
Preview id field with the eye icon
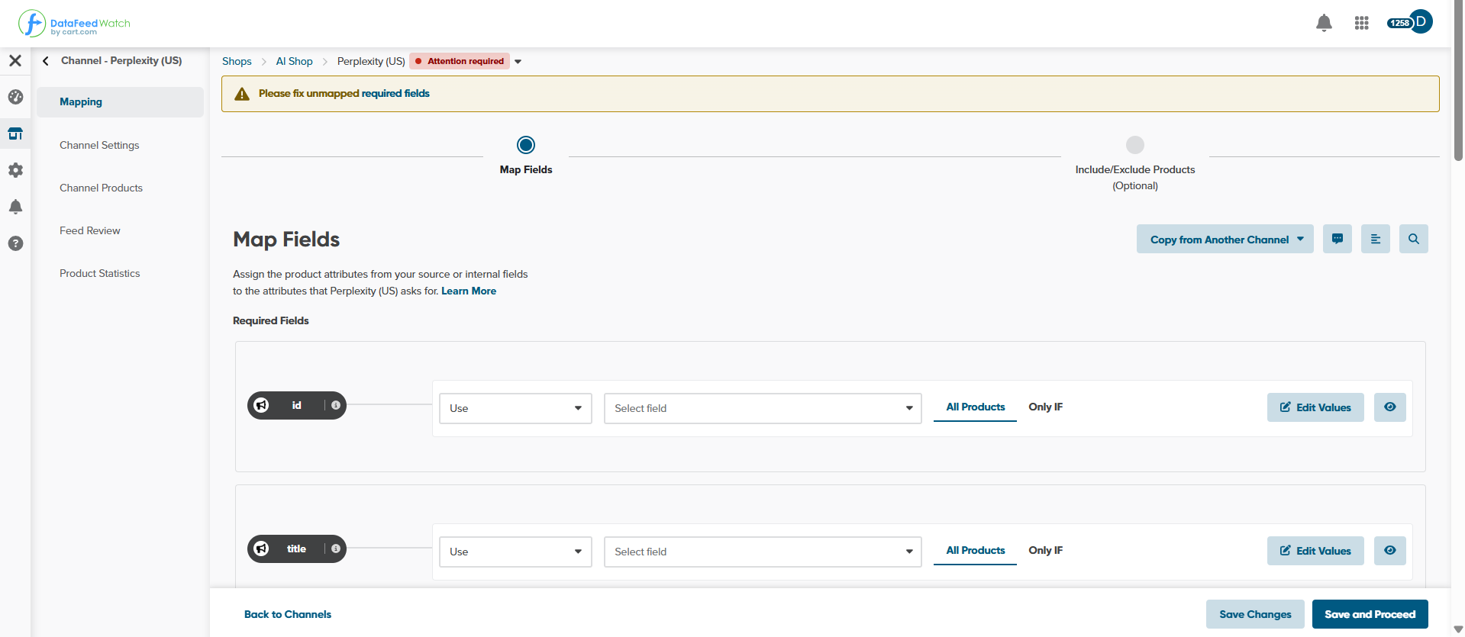(x=1390, y=407)
